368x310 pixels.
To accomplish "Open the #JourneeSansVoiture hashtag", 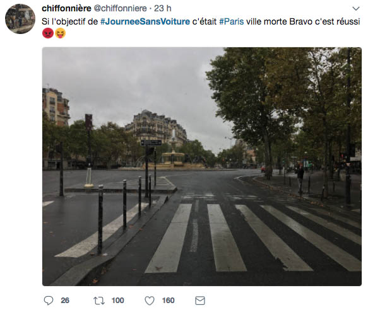I will coord(145,21).
